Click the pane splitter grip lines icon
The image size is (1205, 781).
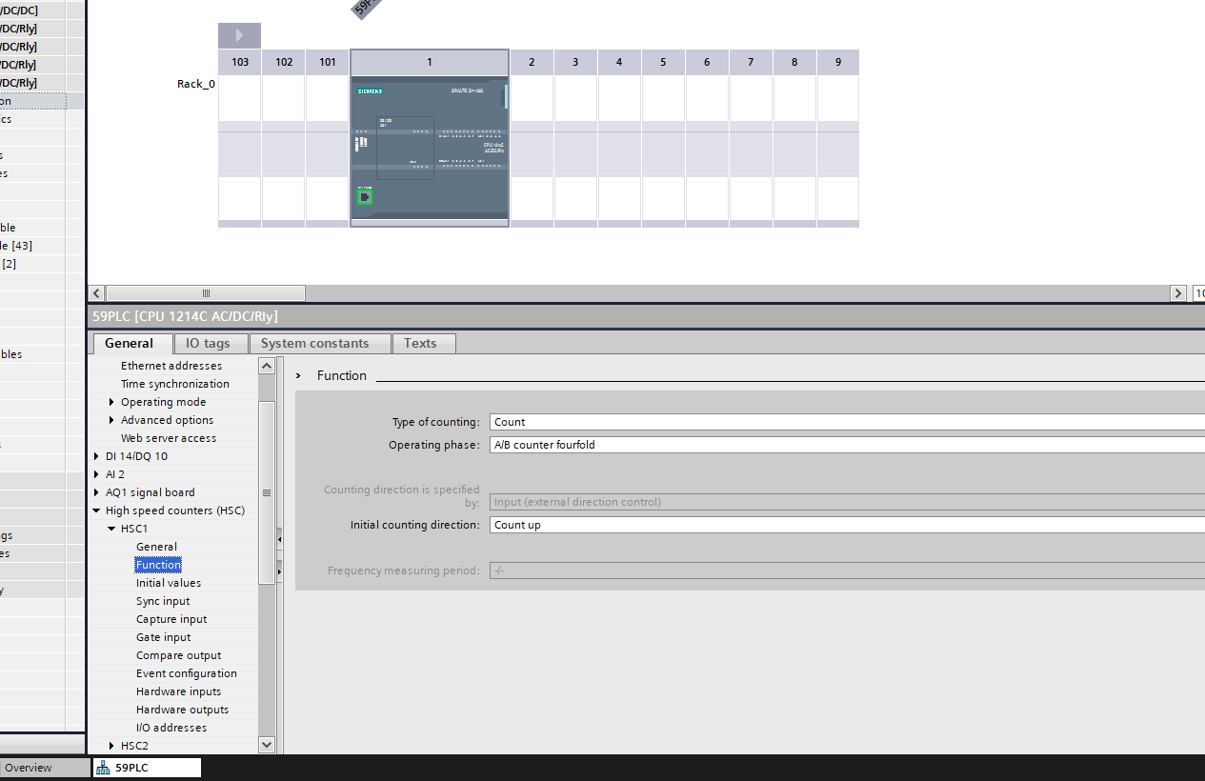[267, 492]
